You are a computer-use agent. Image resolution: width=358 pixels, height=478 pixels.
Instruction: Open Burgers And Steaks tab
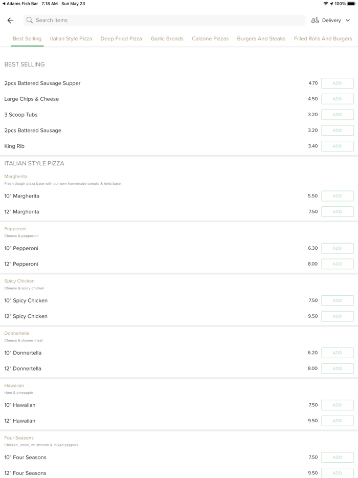click(261, 38)
